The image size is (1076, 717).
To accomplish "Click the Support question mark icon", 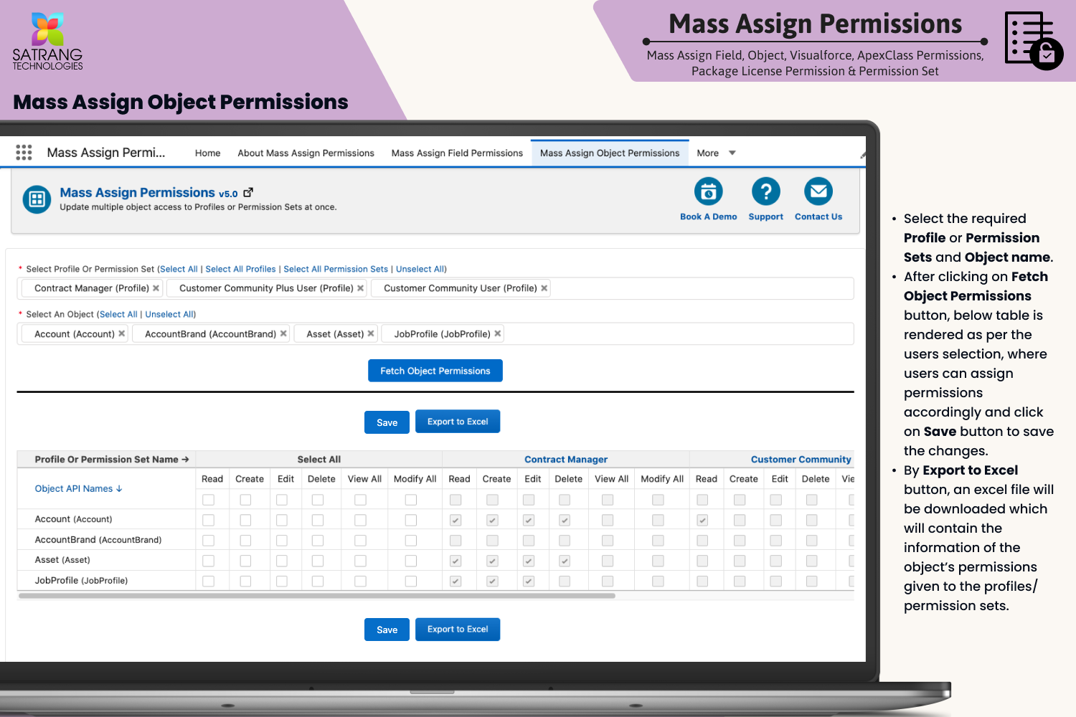I will [765, 191].
